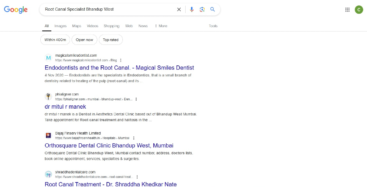
Task: Start voice search with microphone icon
Action: pos(192,10)
